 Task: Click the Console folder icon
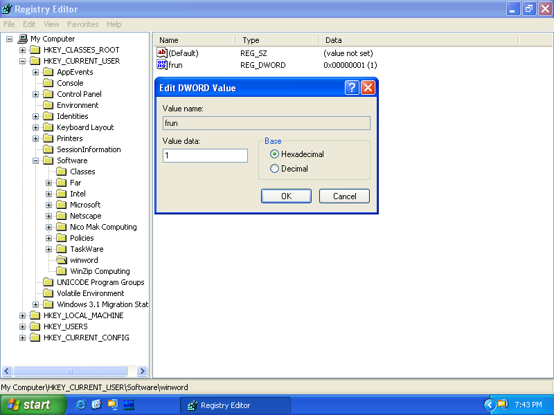48,83
